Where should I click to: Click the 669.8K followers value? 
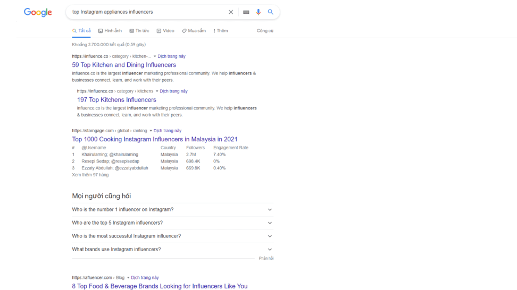click(193, 168)
